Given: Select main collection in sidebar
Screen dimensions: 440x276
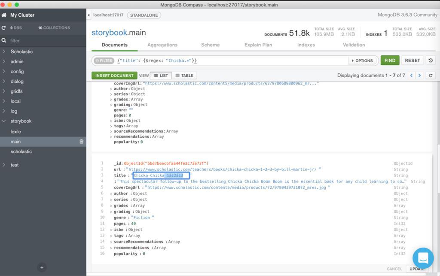Looking at the screenshot, I should [x=43, y=142].
